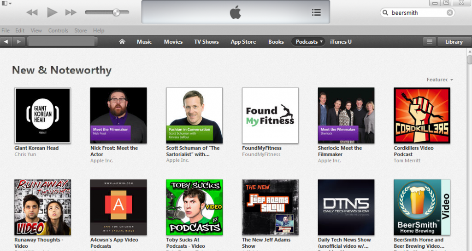Open the FoundMyFitness podcast artwork

pos(270,115)
